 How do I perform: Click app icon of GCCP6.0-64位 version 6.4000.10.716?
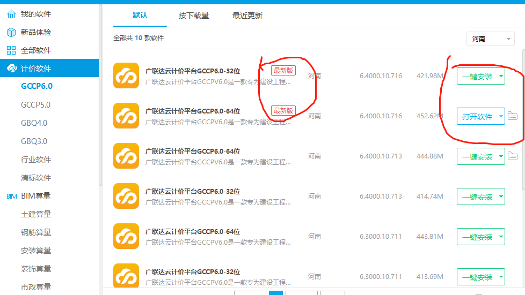126,116
